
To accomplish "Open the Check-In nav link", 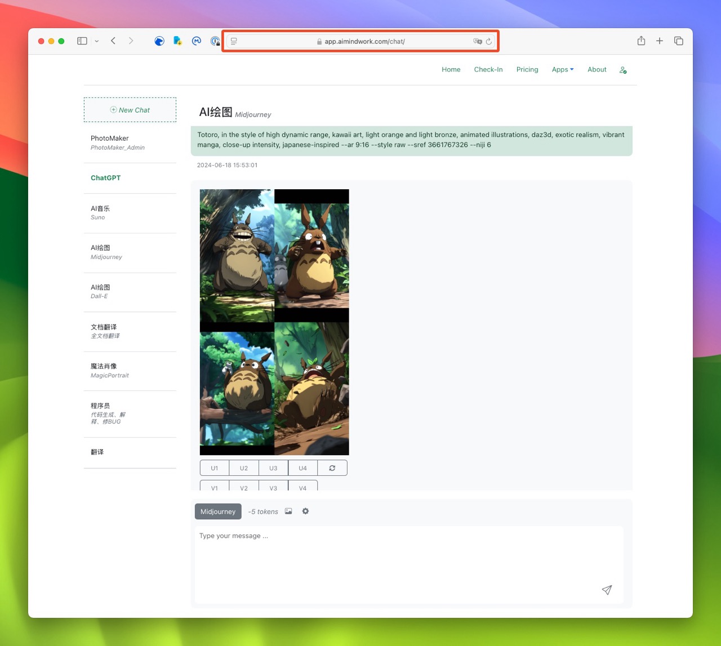I will [x=488, y=70].
